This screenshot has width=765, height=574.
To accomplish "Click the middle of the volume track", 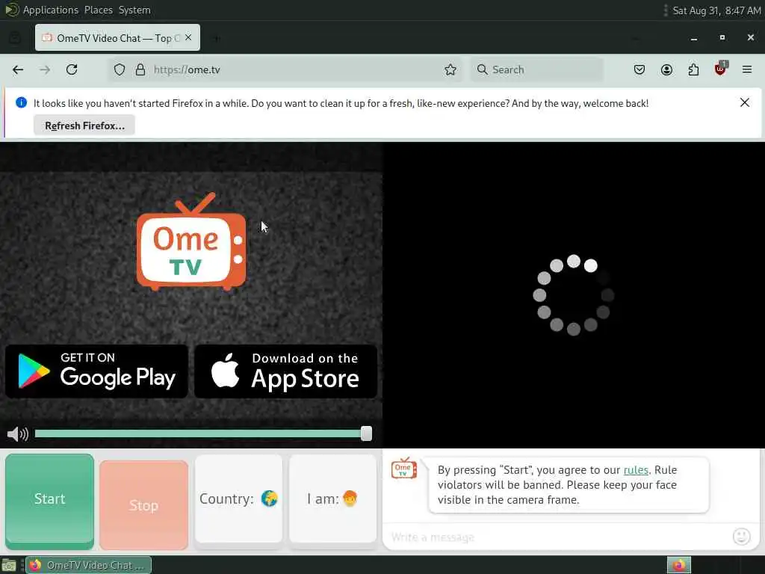I will (200, 433).
